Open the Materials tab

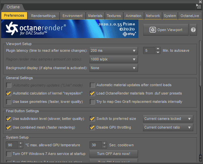point(95,16)
